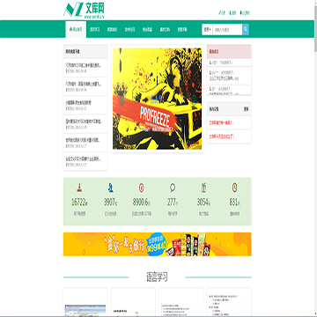Open the last navigation bar tab
The width and height of the screenshot is (317, 317).
(182, 29)
